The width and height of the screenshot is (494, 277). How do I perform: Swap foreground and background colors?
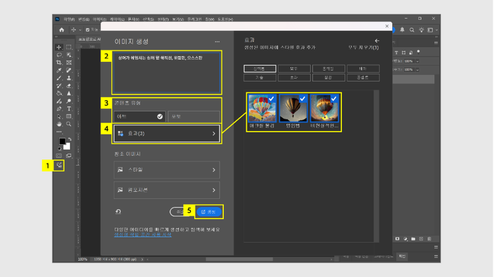(70, 139)
